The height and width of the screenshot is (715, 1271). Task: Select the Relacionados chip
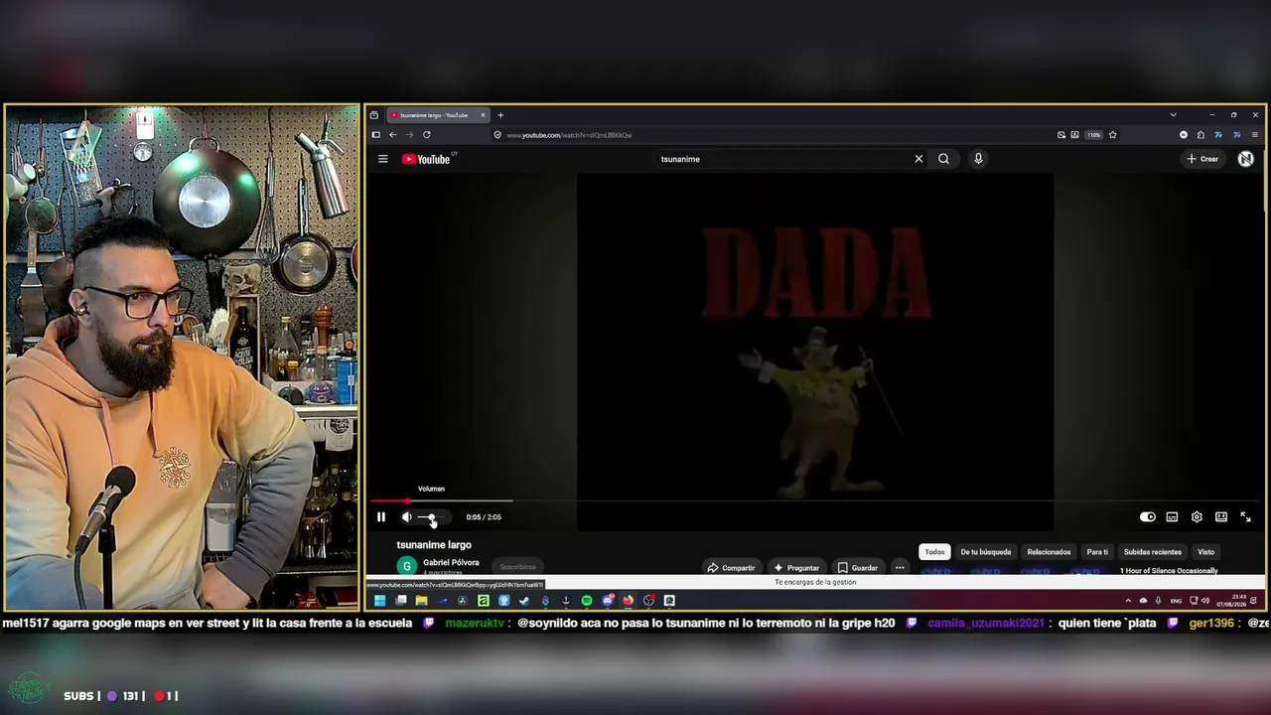1049,552
